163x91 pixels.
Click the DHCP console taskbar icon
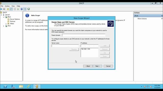pyautogui.click(x=37, y=86)
